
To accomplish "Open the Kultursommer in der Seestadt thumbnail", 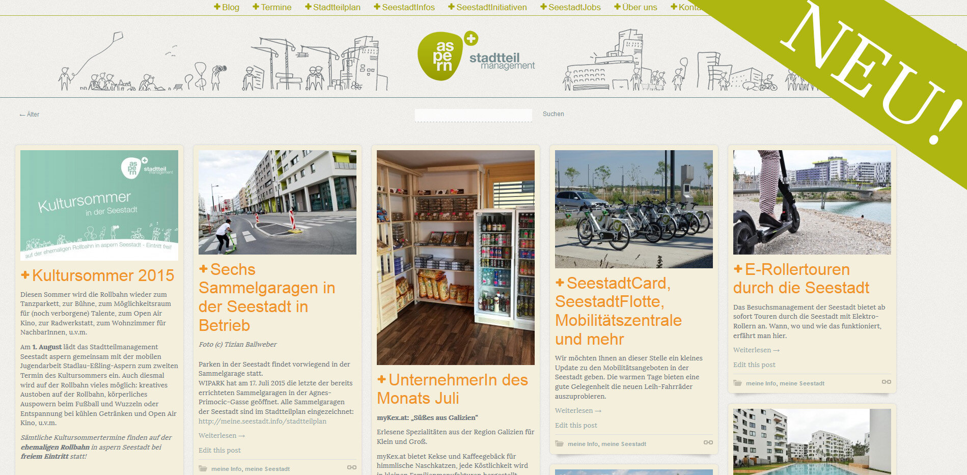I will click(x=99, y=205).
